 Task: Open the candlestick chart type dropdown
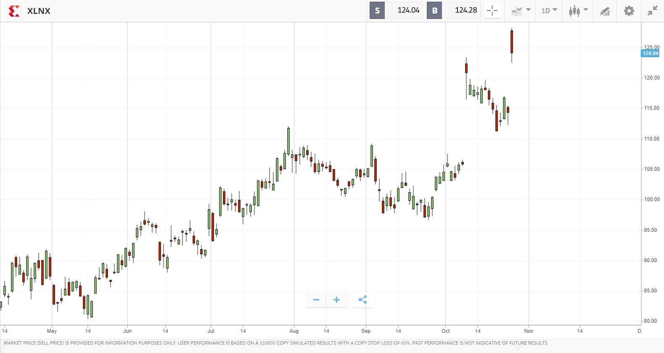[578, 11]
